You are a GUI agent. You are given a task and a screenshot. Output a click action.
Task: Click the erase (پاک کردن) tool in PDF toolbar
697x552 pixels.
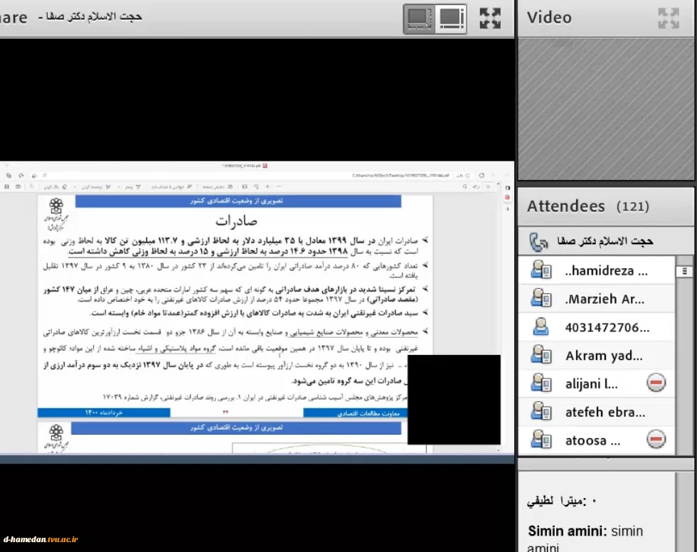tap(55, 186)
